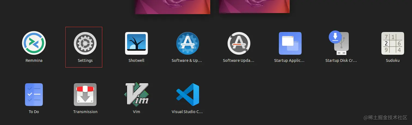Open the Sudoku game icon

(393, 43)
